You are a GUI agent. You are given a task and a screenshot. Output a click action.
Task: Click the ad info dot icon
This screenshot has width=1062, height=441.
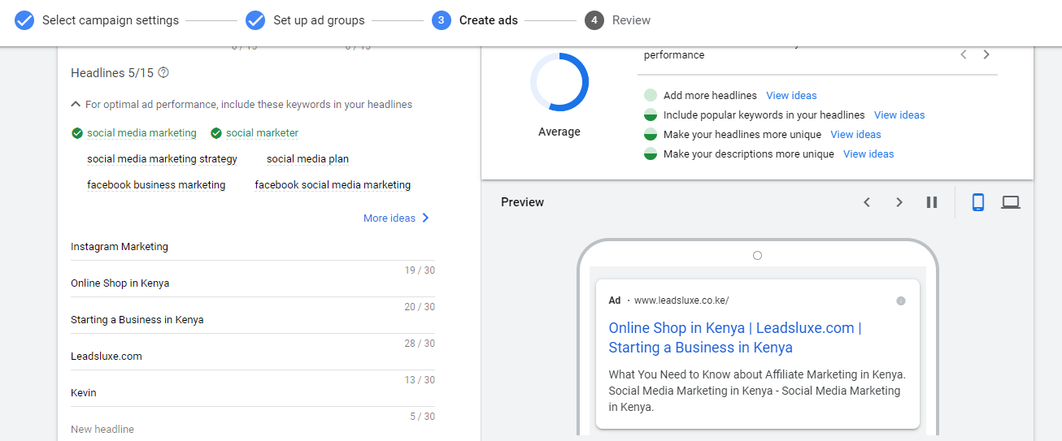pyautogui.click(x=901, y=300)
